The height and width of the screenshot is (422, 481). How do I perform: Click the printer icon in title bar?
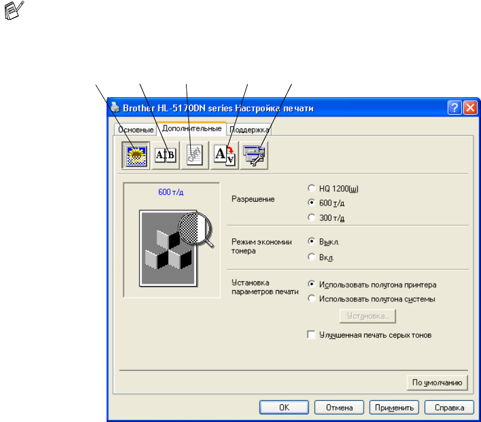pyautogui.click(x=115, y=107)
